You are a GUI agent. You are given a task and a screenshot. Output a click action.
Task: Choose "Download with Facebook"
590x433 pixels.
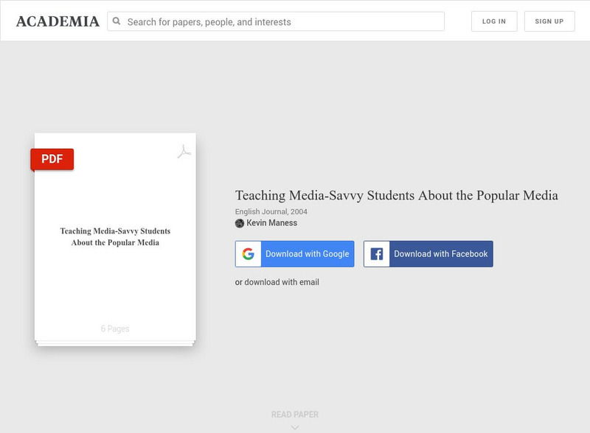coord(440,254)
